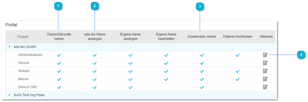
Task: Toggle Übersichtsseite sehen check for Administratoren
Action: click(59, 55)
